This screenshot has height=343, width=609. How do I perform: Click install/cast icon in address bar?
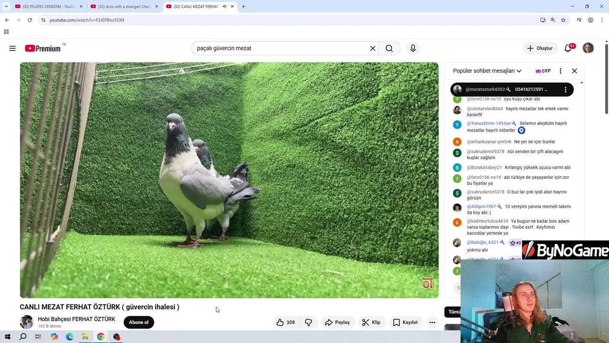[543, 20]
